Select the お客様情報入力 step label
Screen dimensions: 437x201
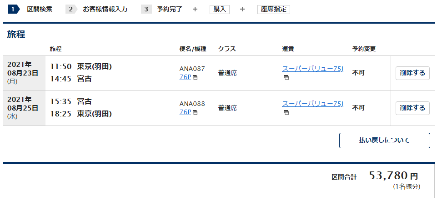pos(105,9)
